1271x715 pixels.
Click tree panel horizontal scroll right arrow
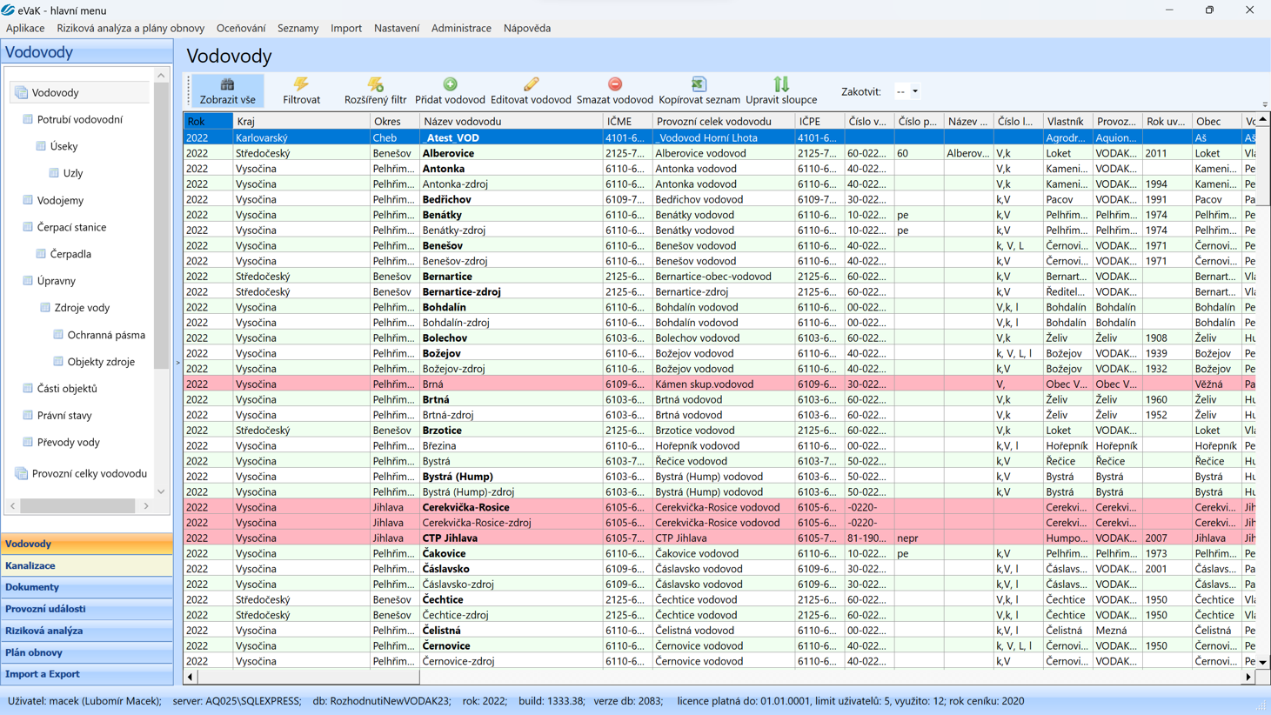coord(146,505)
